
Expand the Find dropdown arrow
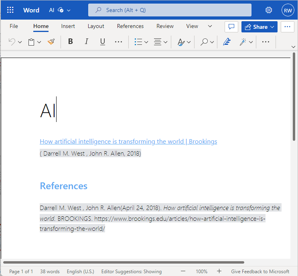pos(212,42)
